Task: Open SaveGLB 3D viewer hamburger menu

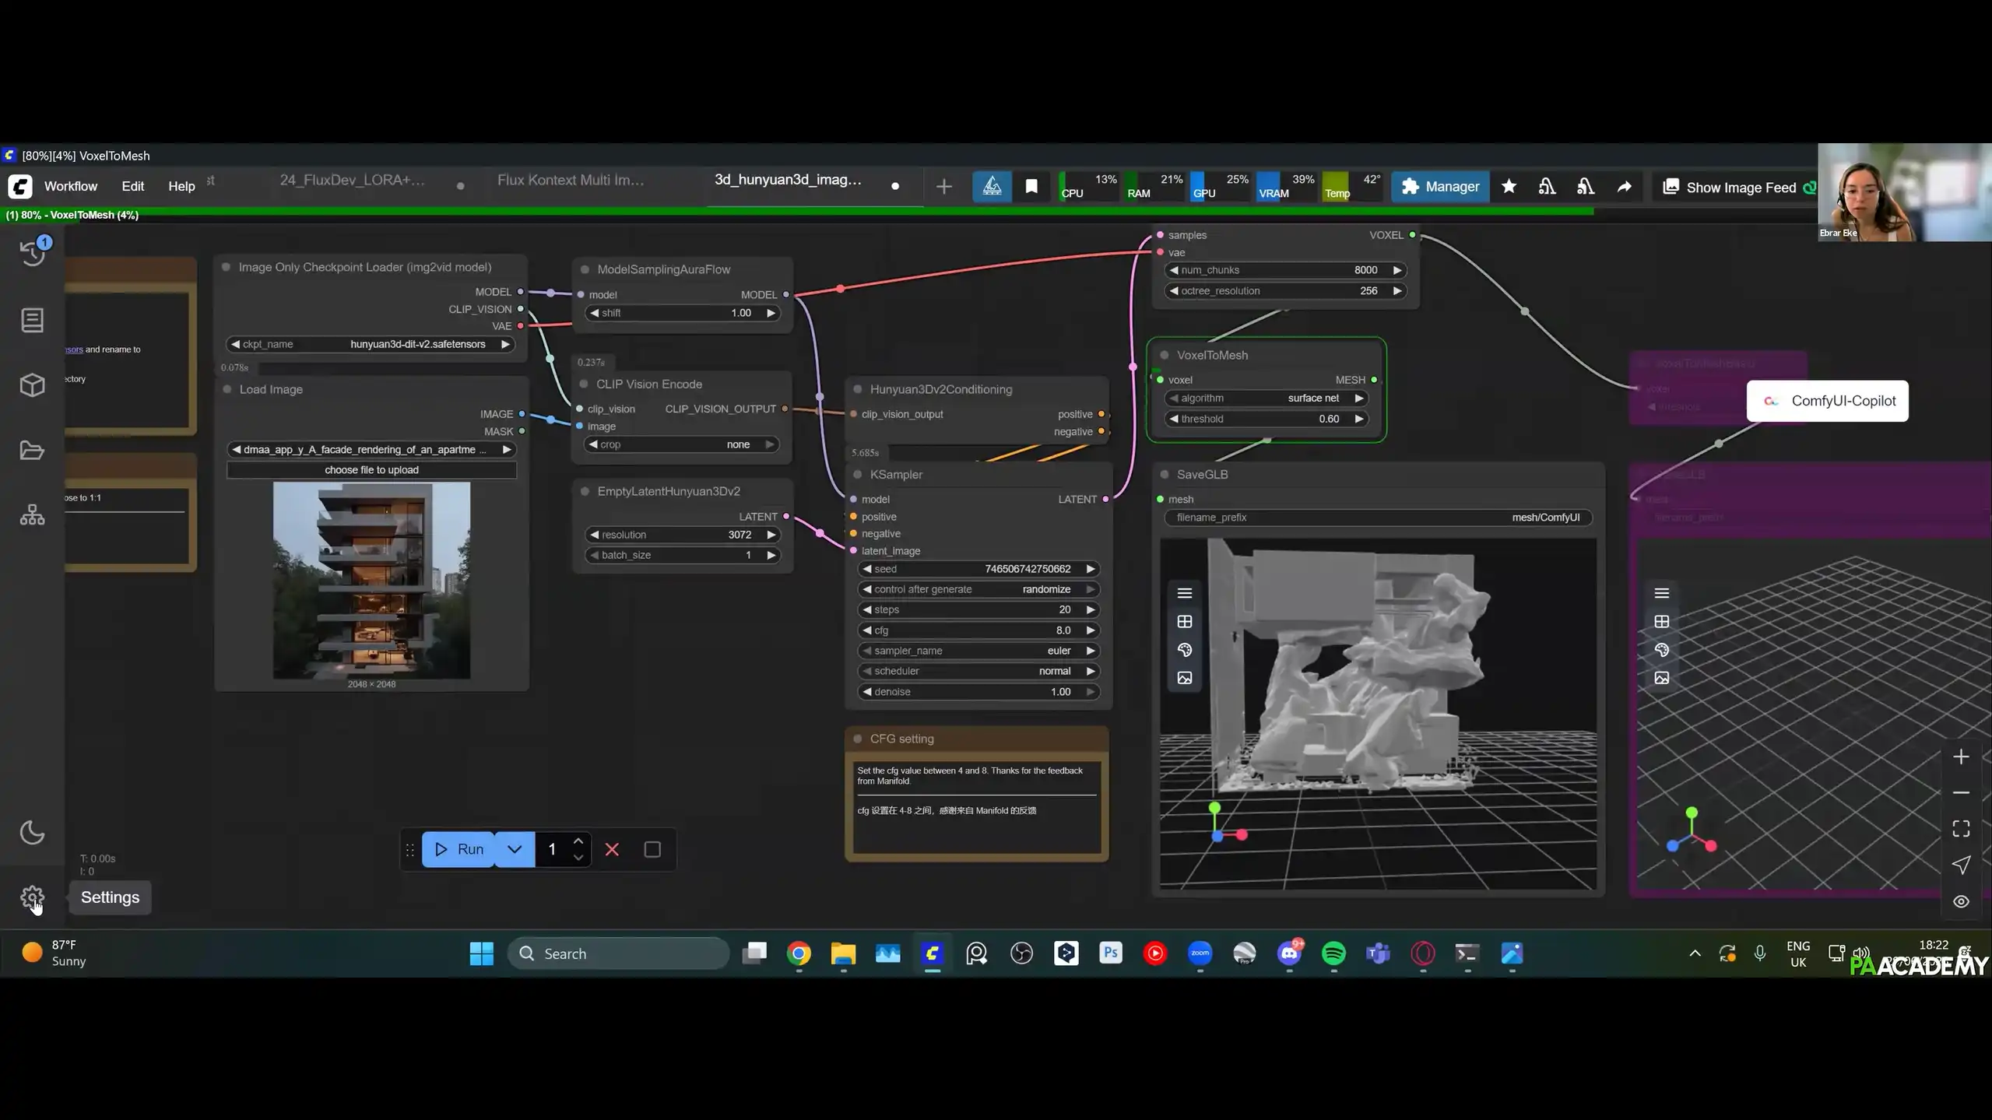Action: (x=1184, y=593)
